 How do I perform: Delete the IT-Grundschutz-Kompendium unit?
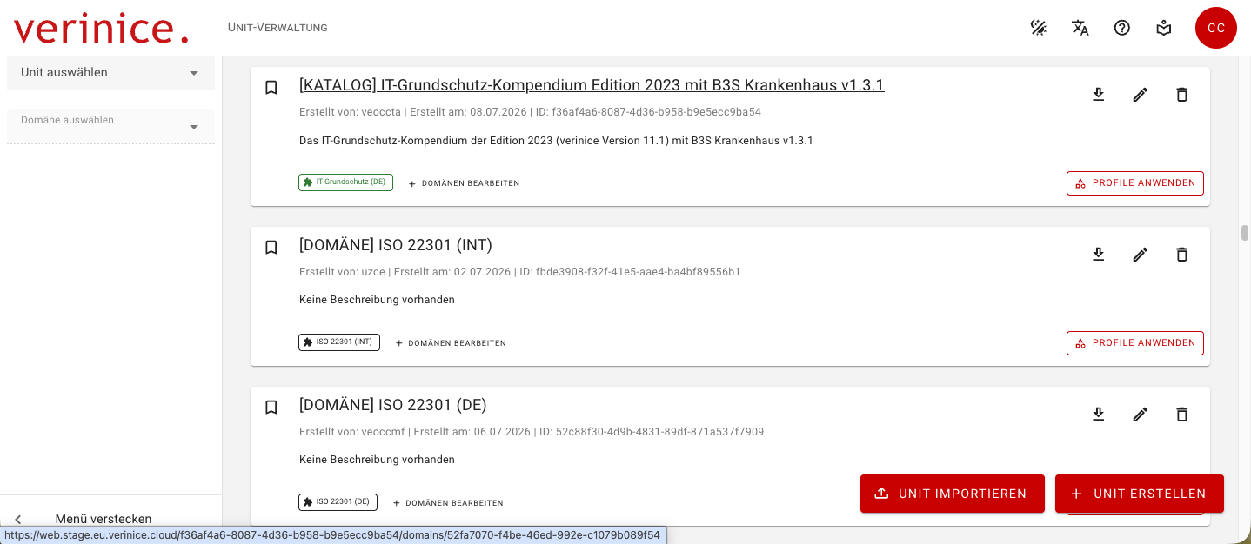coord(1181,94)
